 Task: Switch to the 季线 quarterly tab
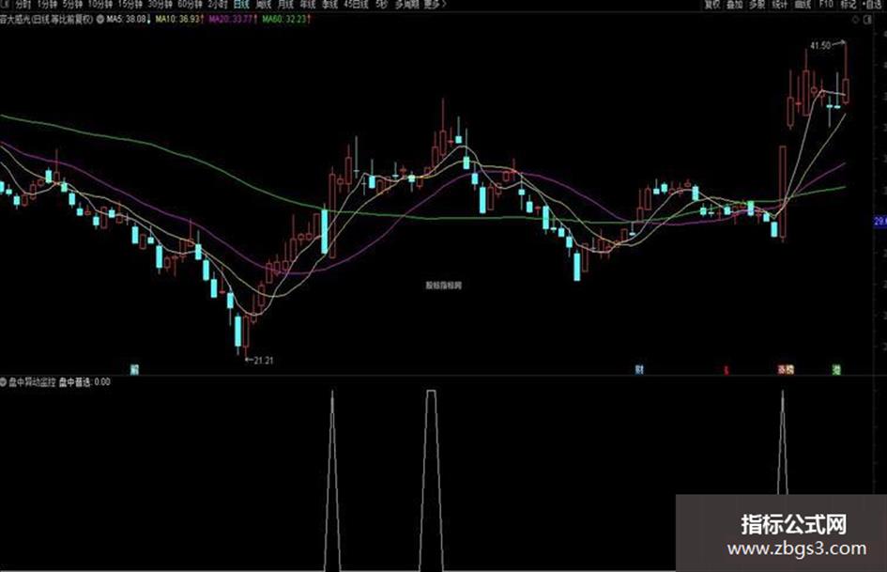tap(329, 4)
